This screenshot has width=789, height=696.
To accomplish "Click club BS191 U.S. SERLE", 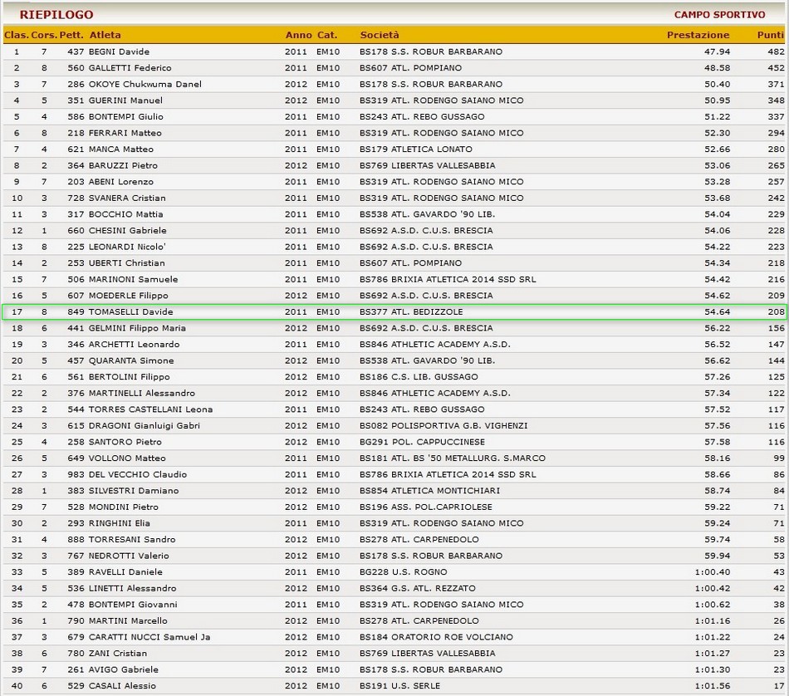I will coord(399,686).
